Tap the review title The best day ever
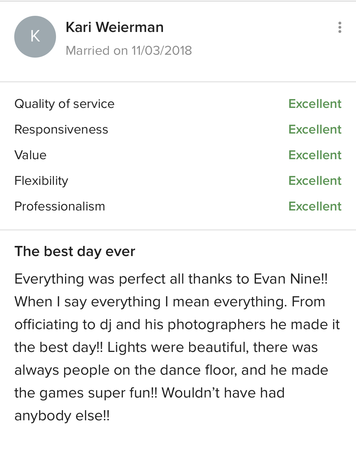This screenshot has height=451, width=356. tap(75, 252)
